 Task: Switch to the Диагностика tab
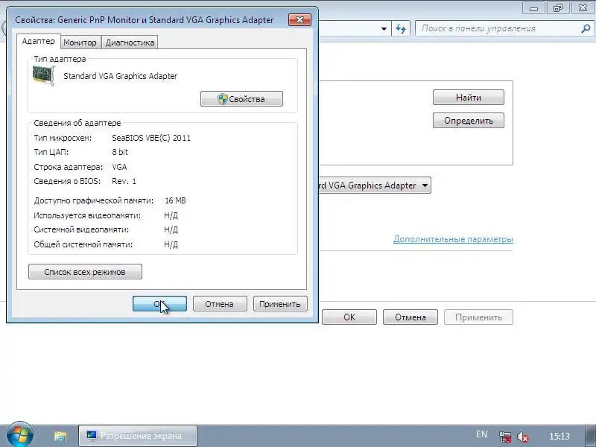coord(130,42)
